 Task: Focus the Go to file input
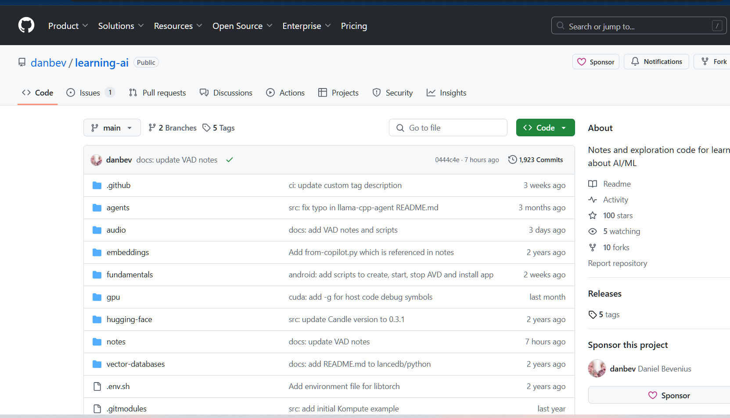click(448, 128)
